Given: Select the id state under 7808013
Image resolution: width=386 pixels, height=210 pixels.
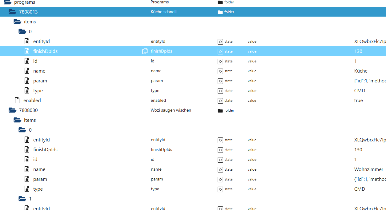Looking at the screenshot, I should [35, 61].
